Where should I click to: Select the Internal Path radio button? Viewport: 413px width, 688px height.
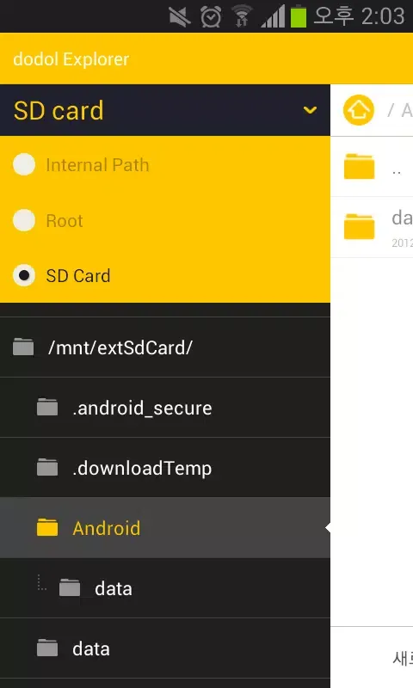tap(24, 164)
